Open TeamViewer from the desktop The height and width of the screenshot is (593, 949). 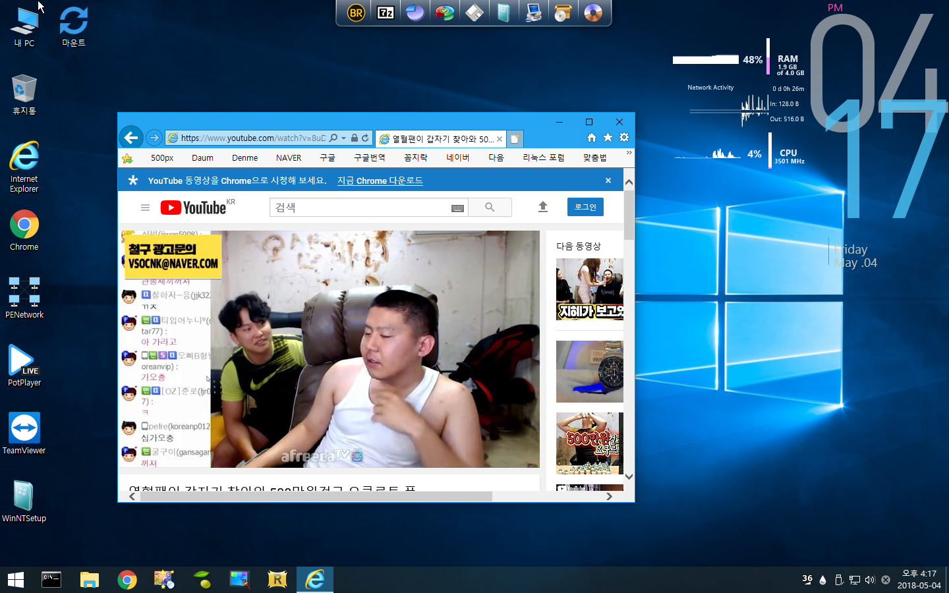[24, 434]
